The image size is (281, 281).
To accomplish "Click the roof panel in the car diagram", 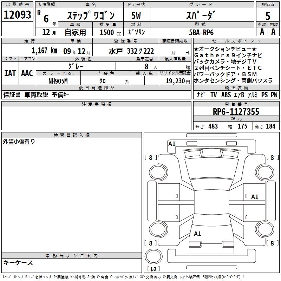I will [x=211, y=202].
